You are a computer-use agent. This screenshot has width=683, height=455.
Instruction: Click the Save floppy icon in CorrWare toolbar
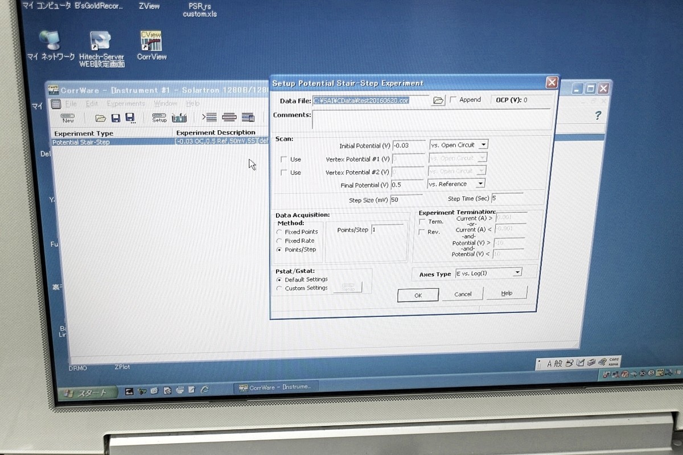(116, 118)
